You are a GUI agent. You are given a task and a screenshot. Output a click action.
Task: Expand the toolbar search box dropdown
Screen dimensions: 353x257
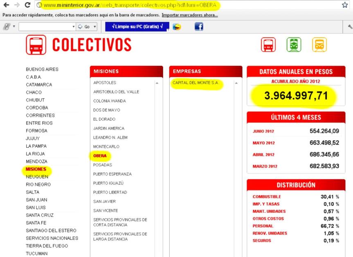point(73,26)
